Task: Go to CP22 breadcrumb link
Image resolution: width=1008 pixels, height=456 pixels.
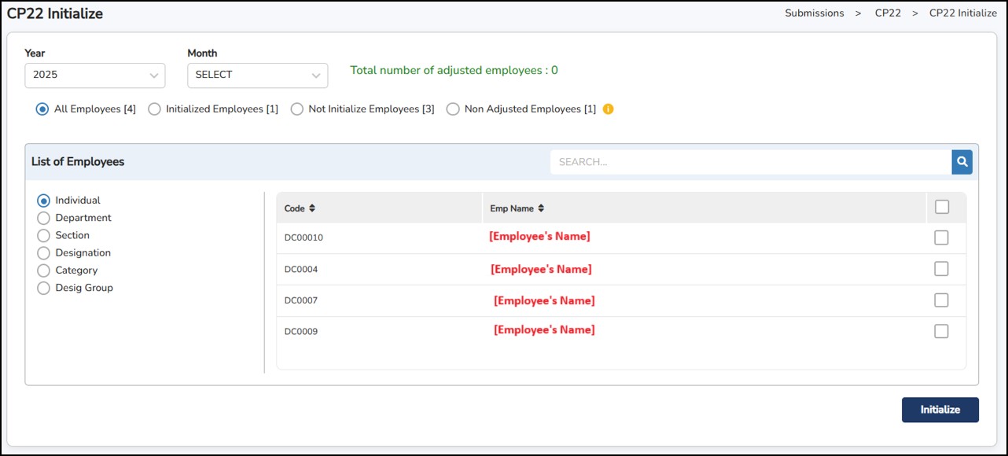Action: coord(888,13)
